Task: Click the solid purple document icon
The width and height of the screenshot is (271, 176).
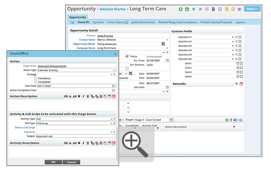Action: pyautogui.click(x=213, y=9)
